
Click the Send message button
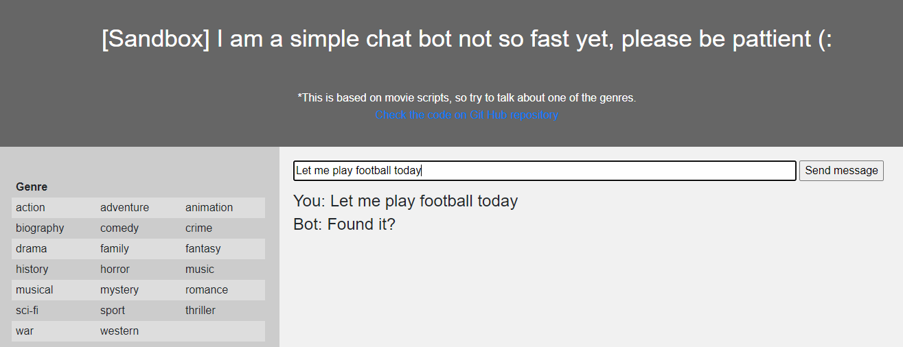tap(841, 171)
